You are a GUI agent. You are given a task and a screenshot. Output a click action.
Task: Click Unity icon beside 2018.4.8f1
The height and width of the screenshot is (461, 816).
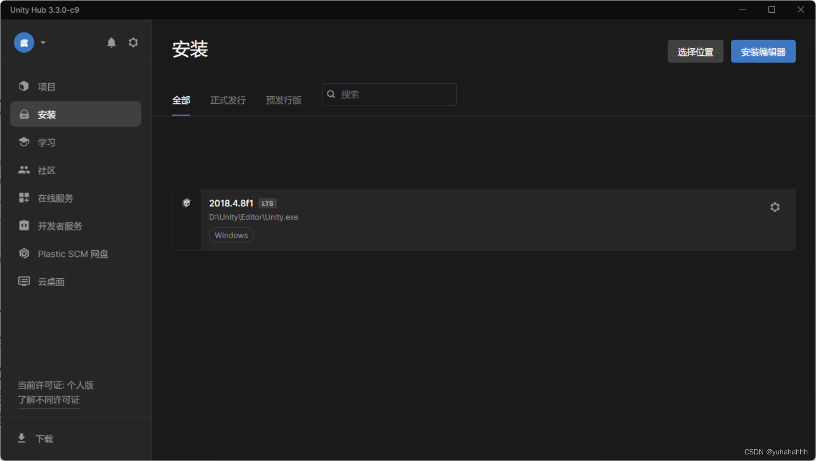point(187,203)
